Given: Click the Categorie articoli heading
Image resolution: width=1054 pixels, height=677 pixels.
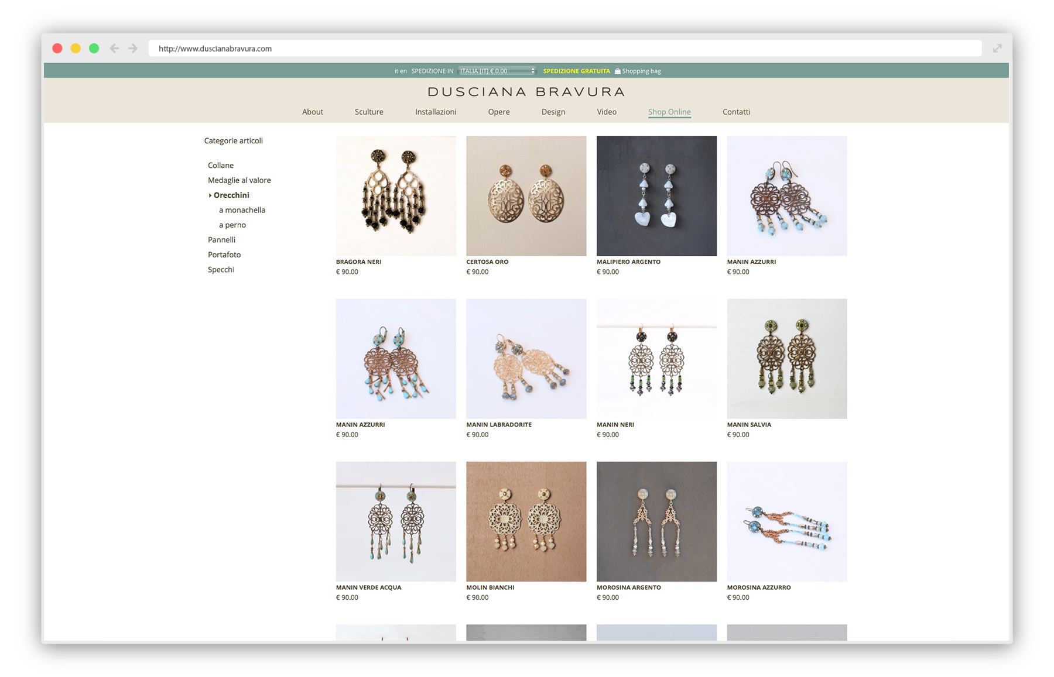Looking at the screenshot, I should (x=234, y=141).
